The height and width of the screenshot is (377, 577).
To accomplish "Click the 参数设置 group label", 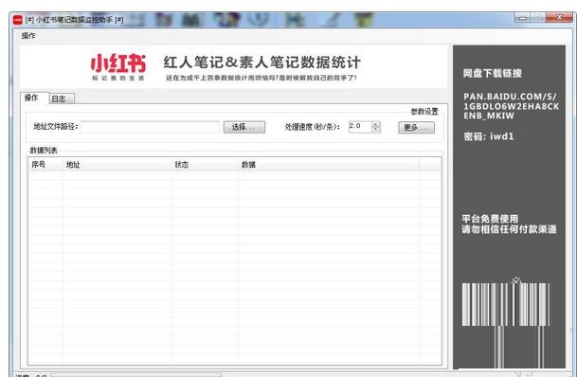I will point(424,112).
